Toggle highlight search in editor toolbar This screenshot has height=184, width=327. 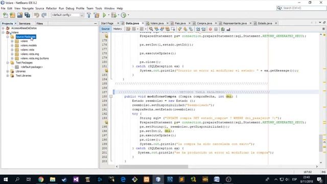click(x=167, y=29)
